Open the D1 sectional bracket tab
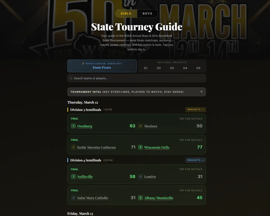Viewport: 270px width, 216px height. click(x=146, y=68)
